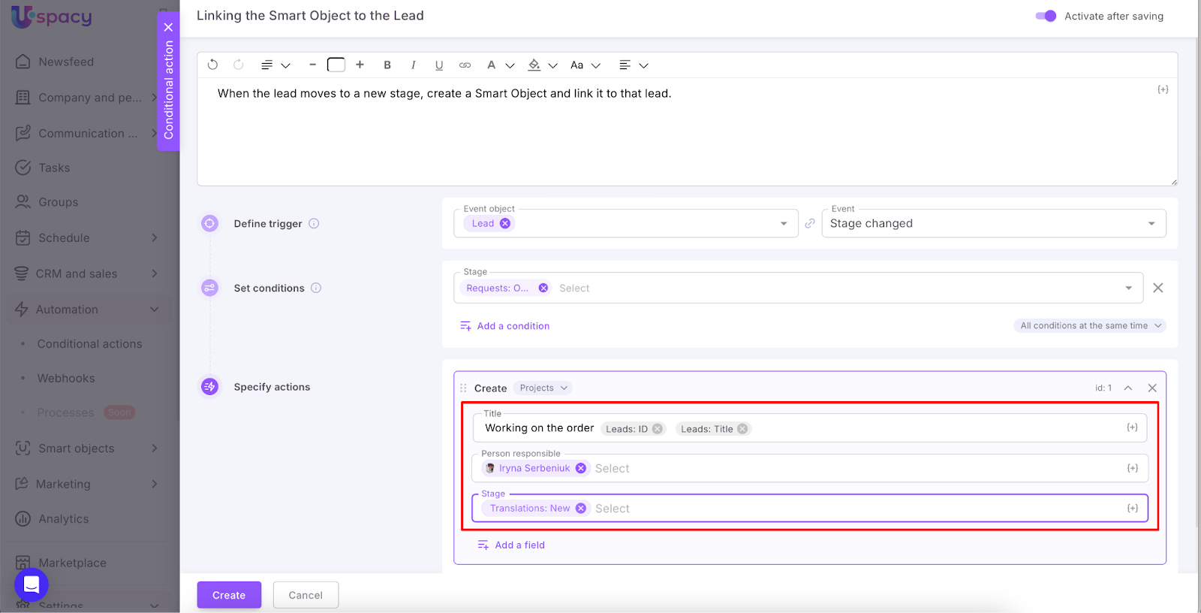Screen dimensions: 1201x613
Task: Click the horizontal line insert icon
Action: click(312, 65)
